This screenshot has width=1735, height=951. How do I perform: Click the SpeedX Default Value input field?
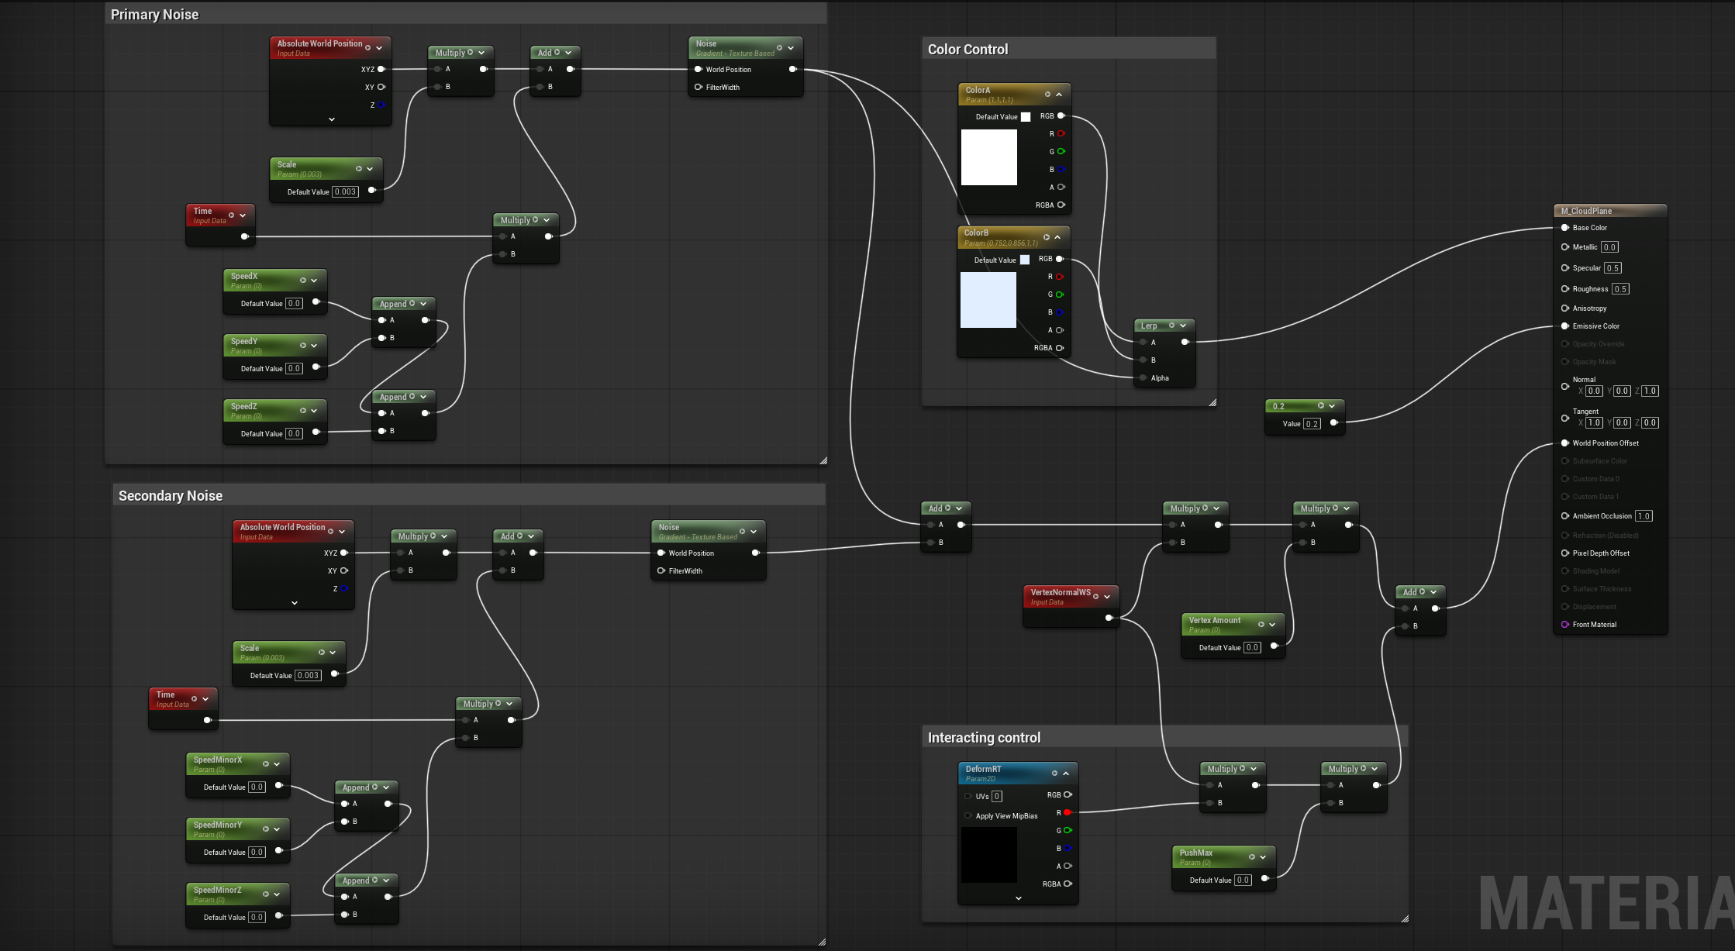(x=294, y=304)
